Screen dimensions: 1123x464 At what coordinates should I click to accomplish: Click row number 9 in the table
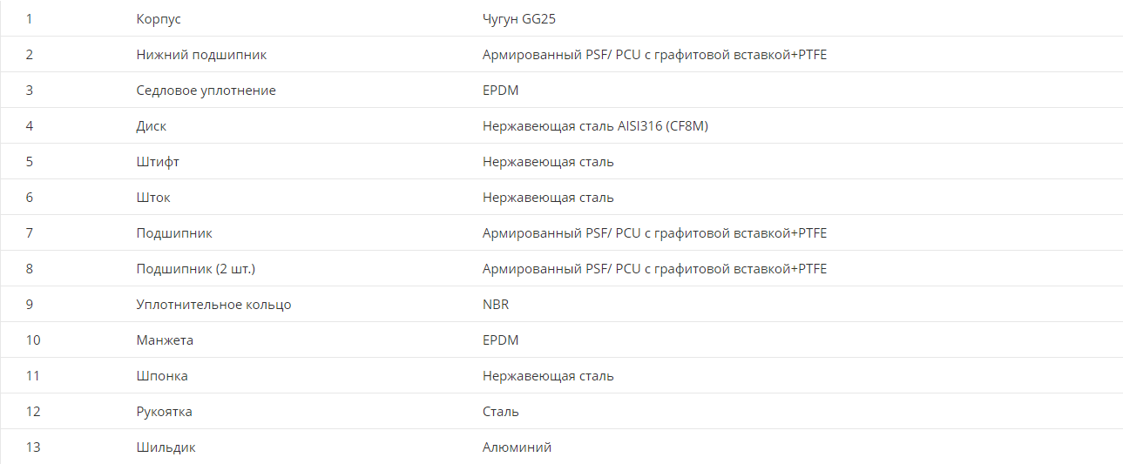point(30,305)
